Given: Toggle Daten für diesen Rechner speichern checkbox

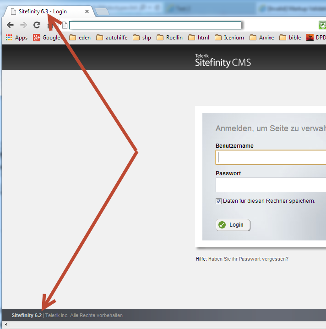Looking at the screenshot, I should [218, 201].
